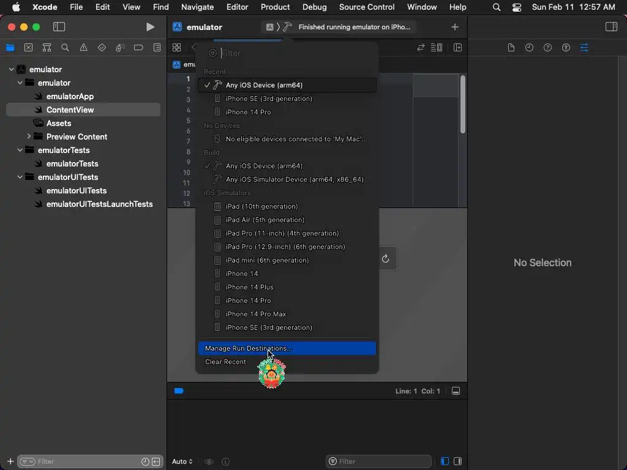Click the plus button in toolbar

tap(455, 27)
